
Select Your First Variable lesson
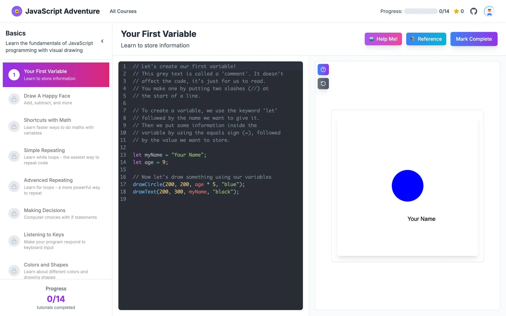coord(56,75)
